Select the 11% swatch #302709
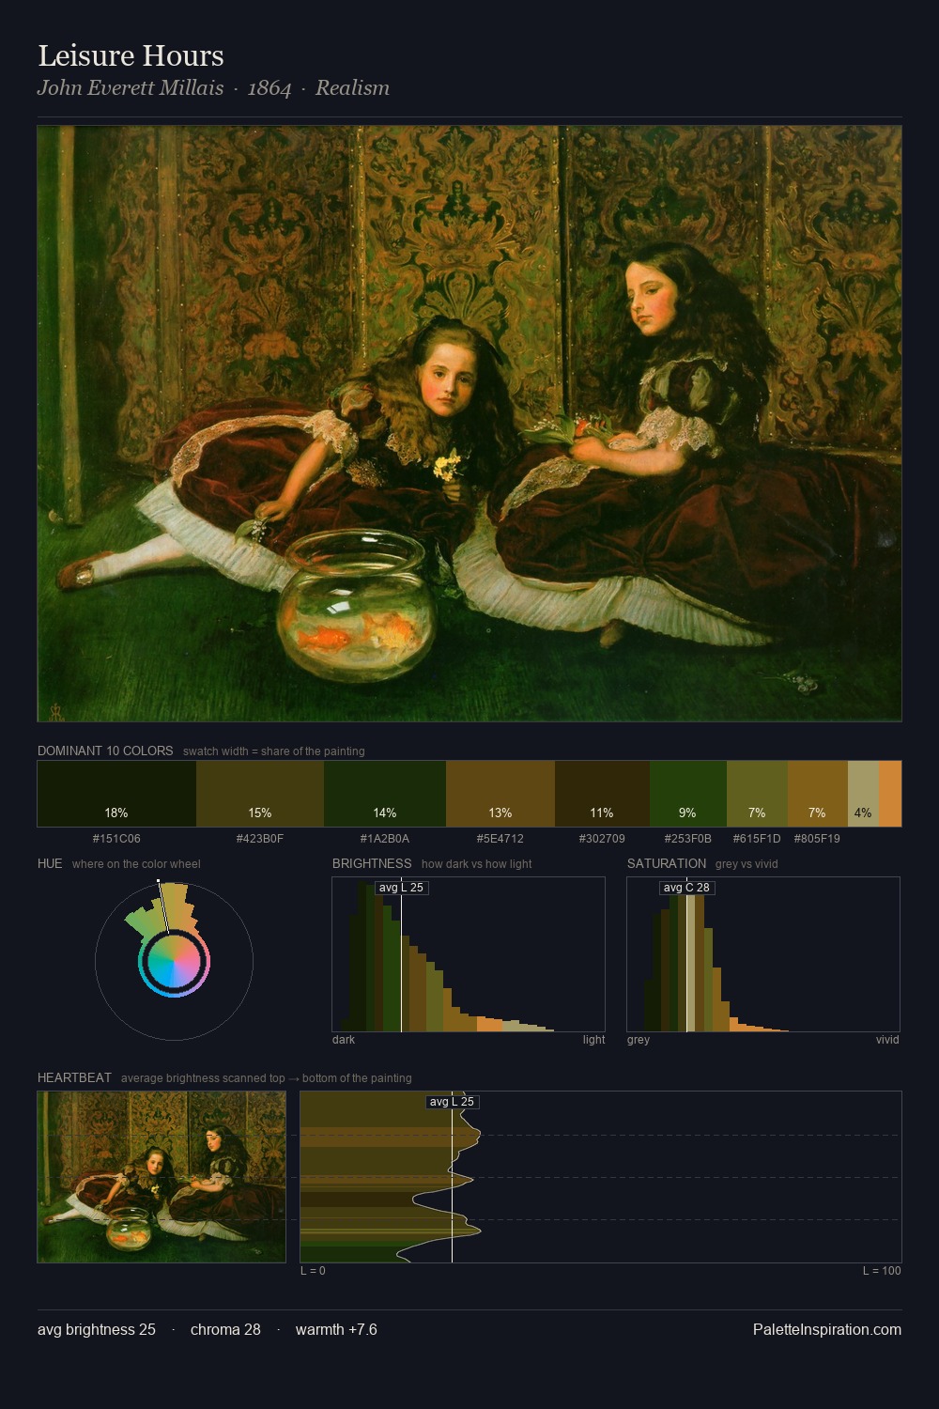Image resolution: width=939 pixels, height=1409 pixels. 602,794
